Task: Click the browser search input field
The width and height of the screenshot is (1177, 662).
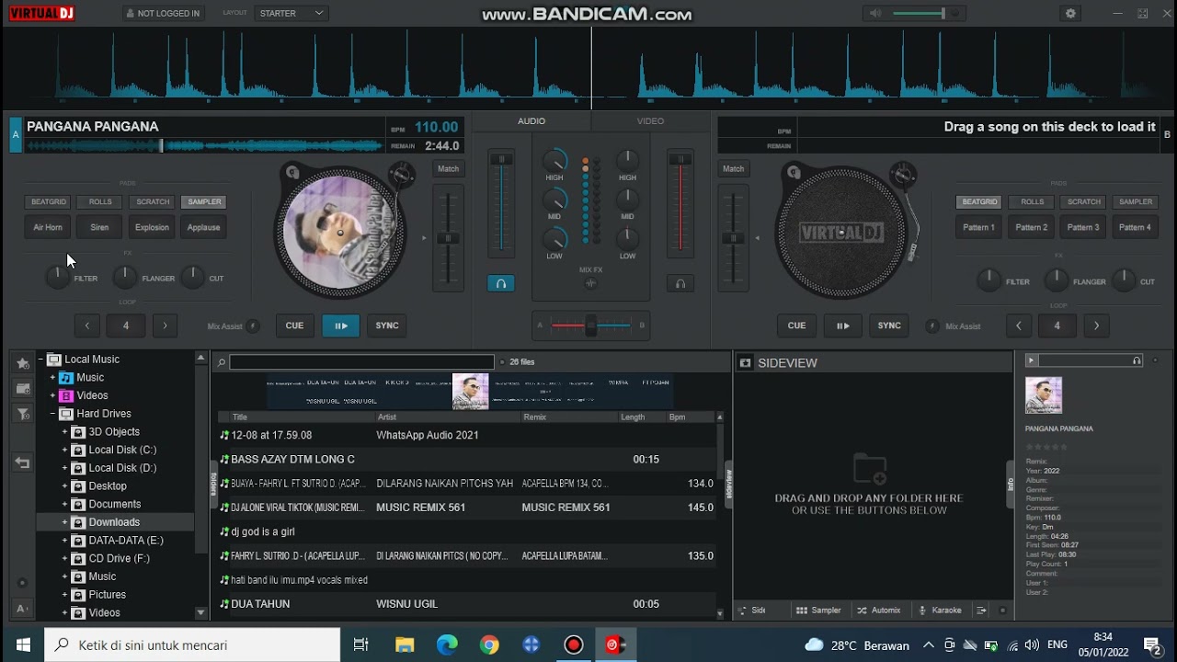Action: (361, 362)
